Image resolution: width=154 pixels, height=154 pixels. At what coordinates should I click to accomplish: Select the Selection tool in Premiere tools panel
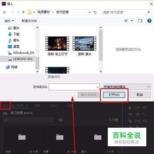130,108
